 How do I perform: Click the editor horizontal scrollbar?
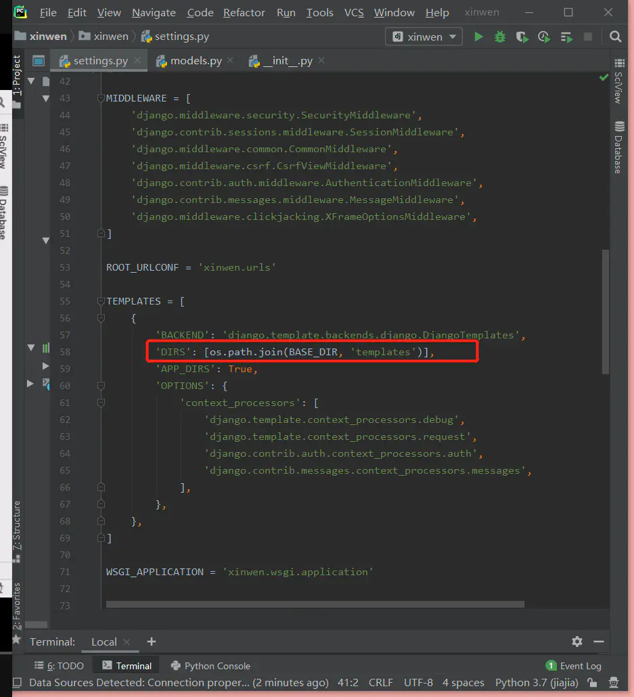click(x=315, y=604)
